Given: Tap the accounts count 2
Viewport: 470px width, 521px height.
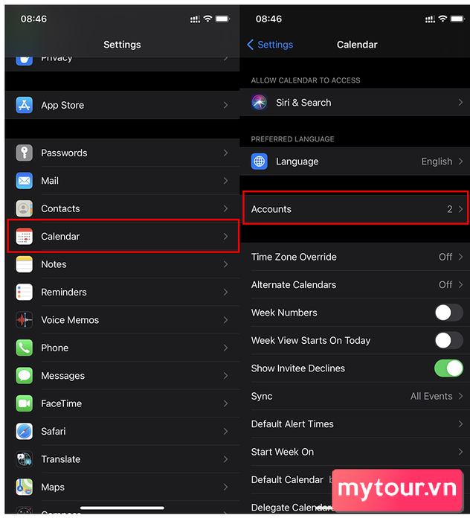Looking at the screenshot, I should coord(450,209).
